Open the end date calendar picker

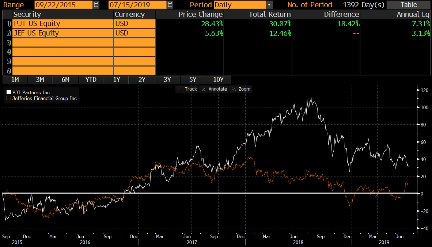[x=170, y=5]
